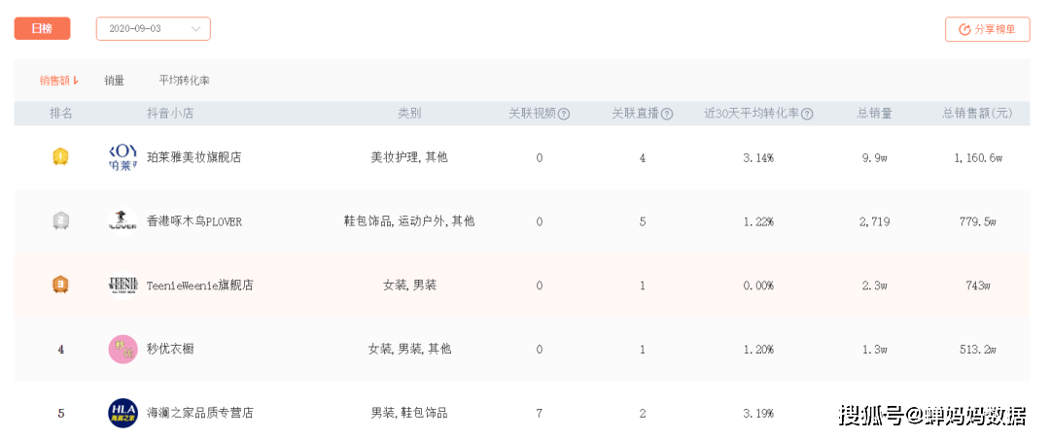Click the HLA 海澜之家 shop logo

pos(122,413)
